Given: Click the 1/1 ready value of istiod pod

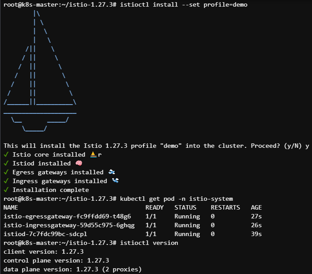Looking at the screenshot, I should (x=151, y=234).
